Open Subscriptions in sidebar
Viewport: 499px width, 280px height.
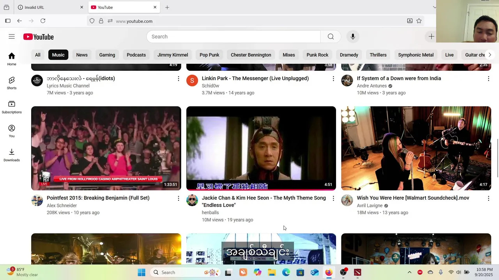(12, 107)
